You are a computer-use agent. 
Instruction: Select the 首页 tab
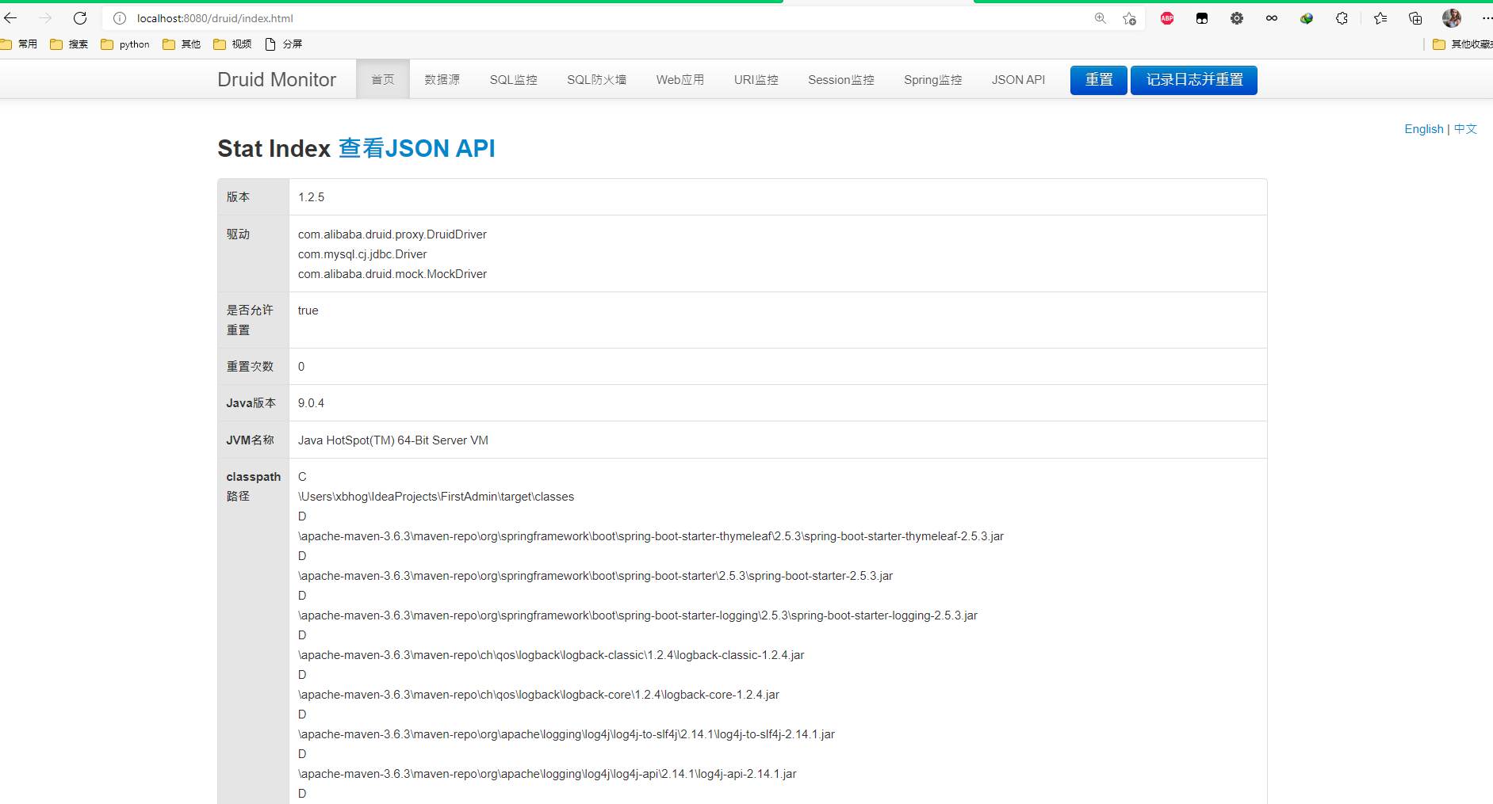383,79
